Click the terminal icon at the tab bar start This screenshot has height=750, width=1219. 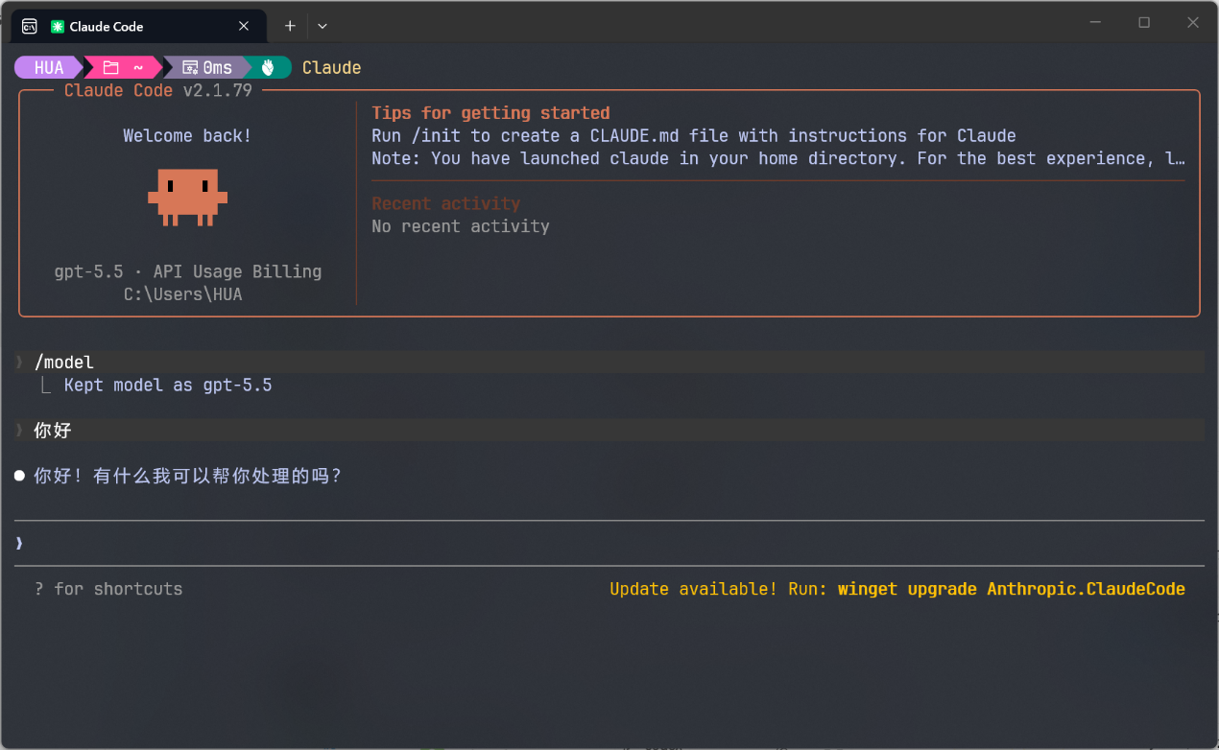coord(30,26)
